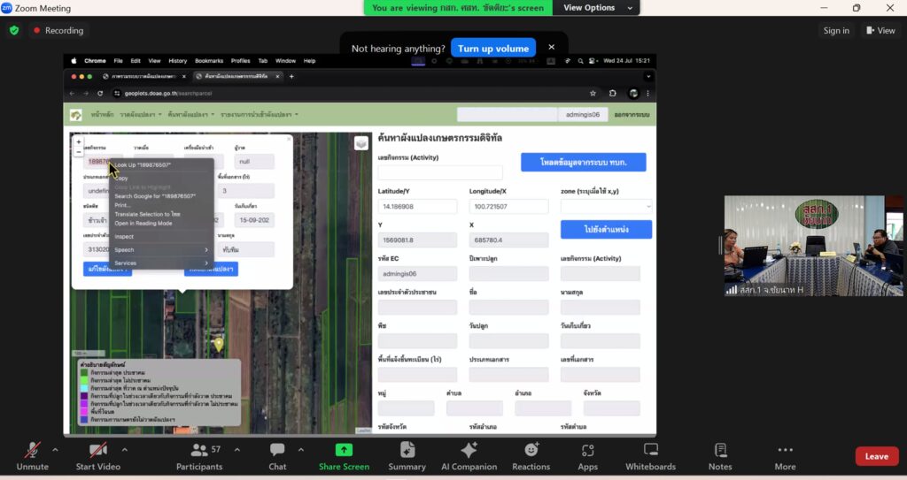The height and width of the screenshot is (480, 907).
Task: Open the View Options dropdown
Action: pyautogui.click(x=601, y=8)
